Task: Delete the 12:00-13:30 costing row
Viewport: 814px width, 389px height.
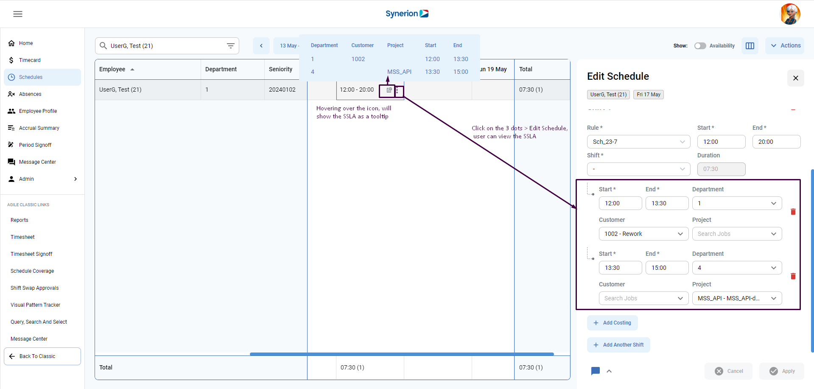Action: (793, 212)
